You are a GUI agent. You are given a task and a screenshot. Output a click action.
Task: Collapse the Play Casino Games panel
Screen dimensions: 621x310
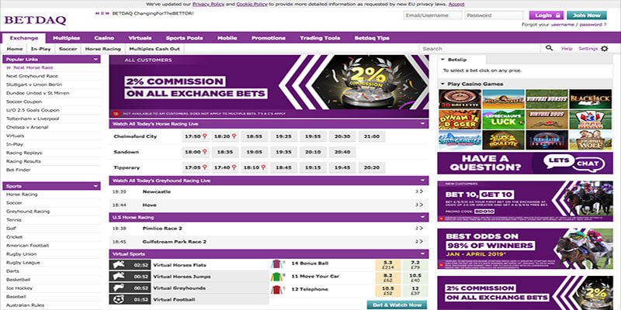point(442,84)
